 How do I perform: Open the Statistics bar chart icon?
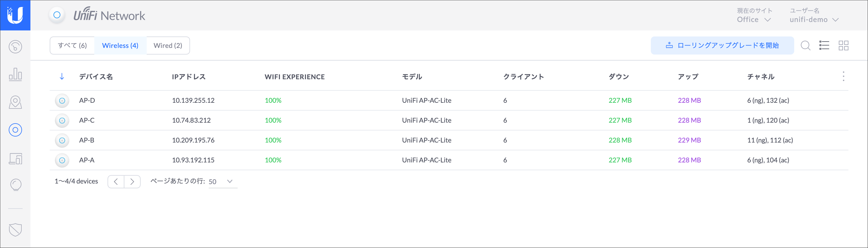coord(15,74)
